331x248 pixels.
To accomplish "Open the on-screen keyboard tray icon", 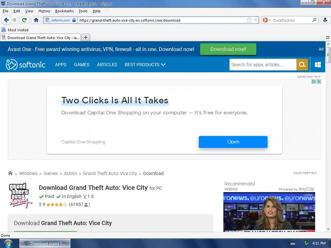I will point(293,243).
